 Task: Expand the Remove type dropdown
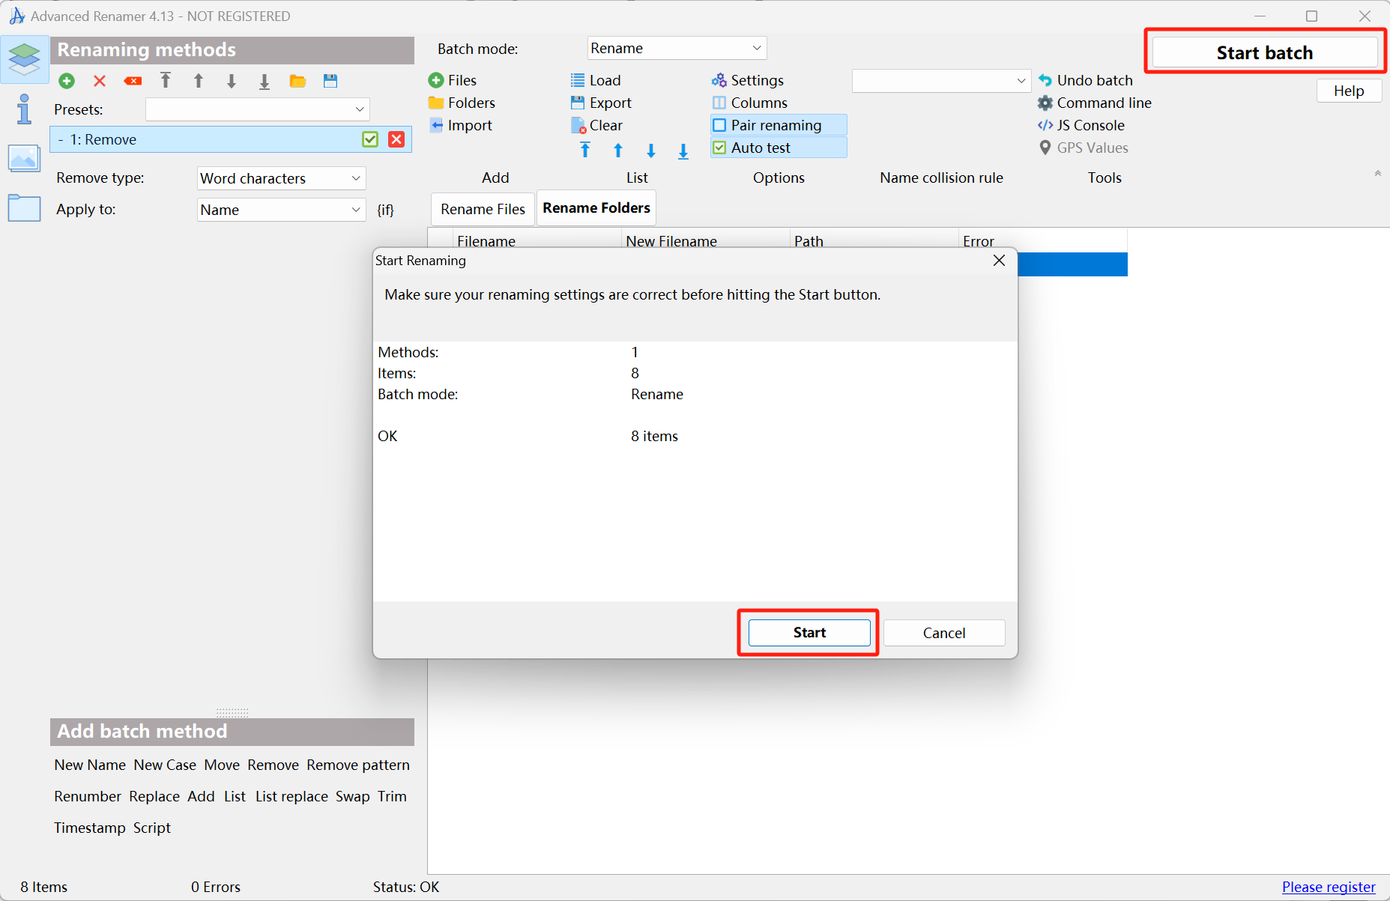pyautogui.click(x=281, y=178)
